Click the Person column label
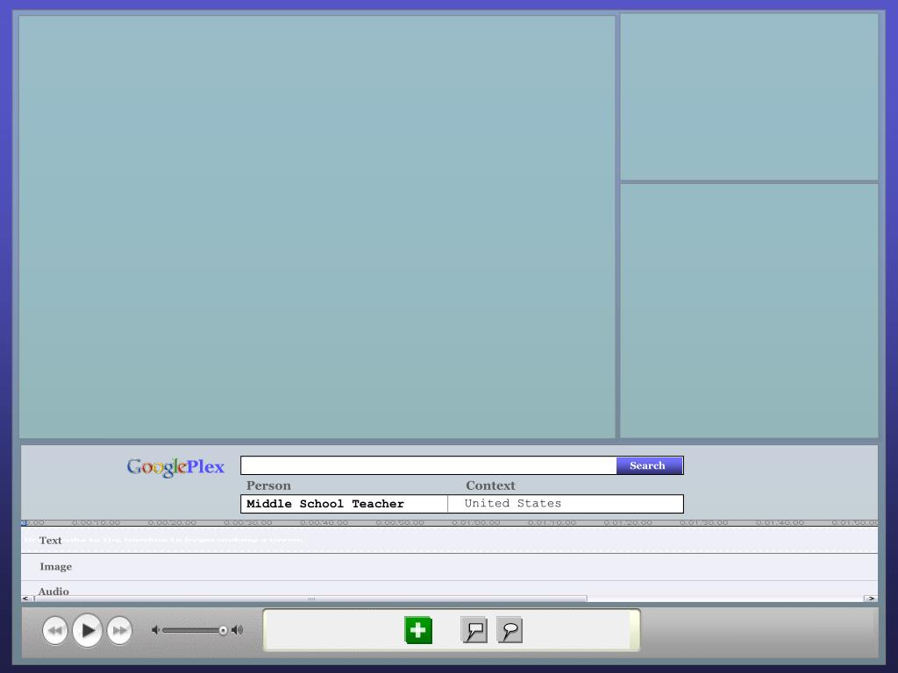 (x=268, y=485)
